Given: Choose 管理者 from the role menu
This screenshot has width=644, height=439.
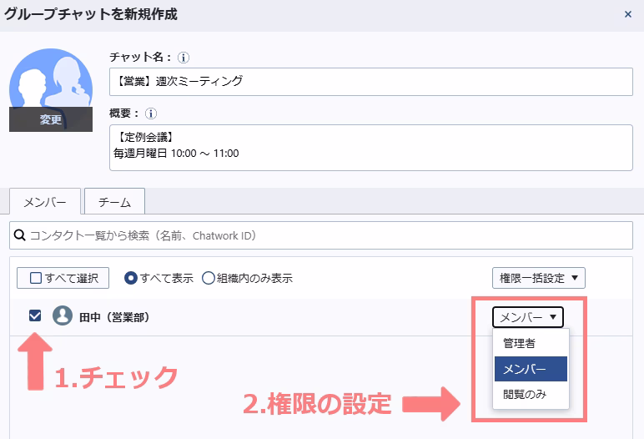Looking at the screenshot, I should point(531,343).
